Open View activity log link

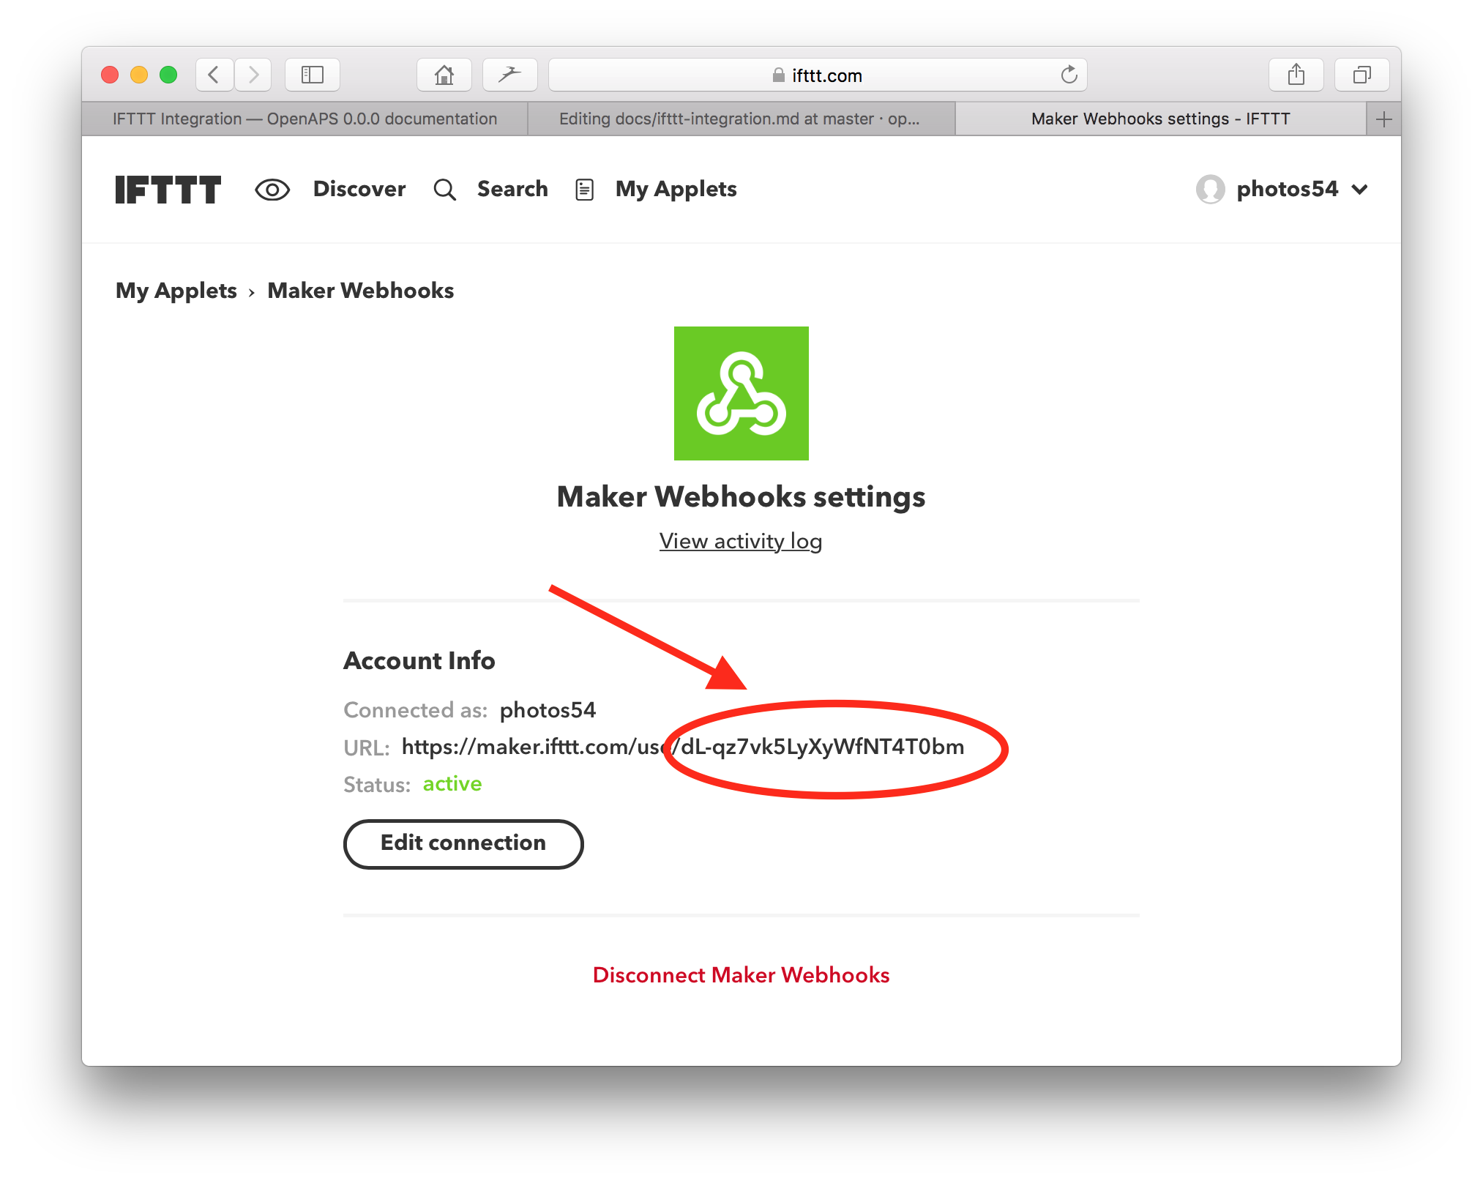tap(741, 541)
